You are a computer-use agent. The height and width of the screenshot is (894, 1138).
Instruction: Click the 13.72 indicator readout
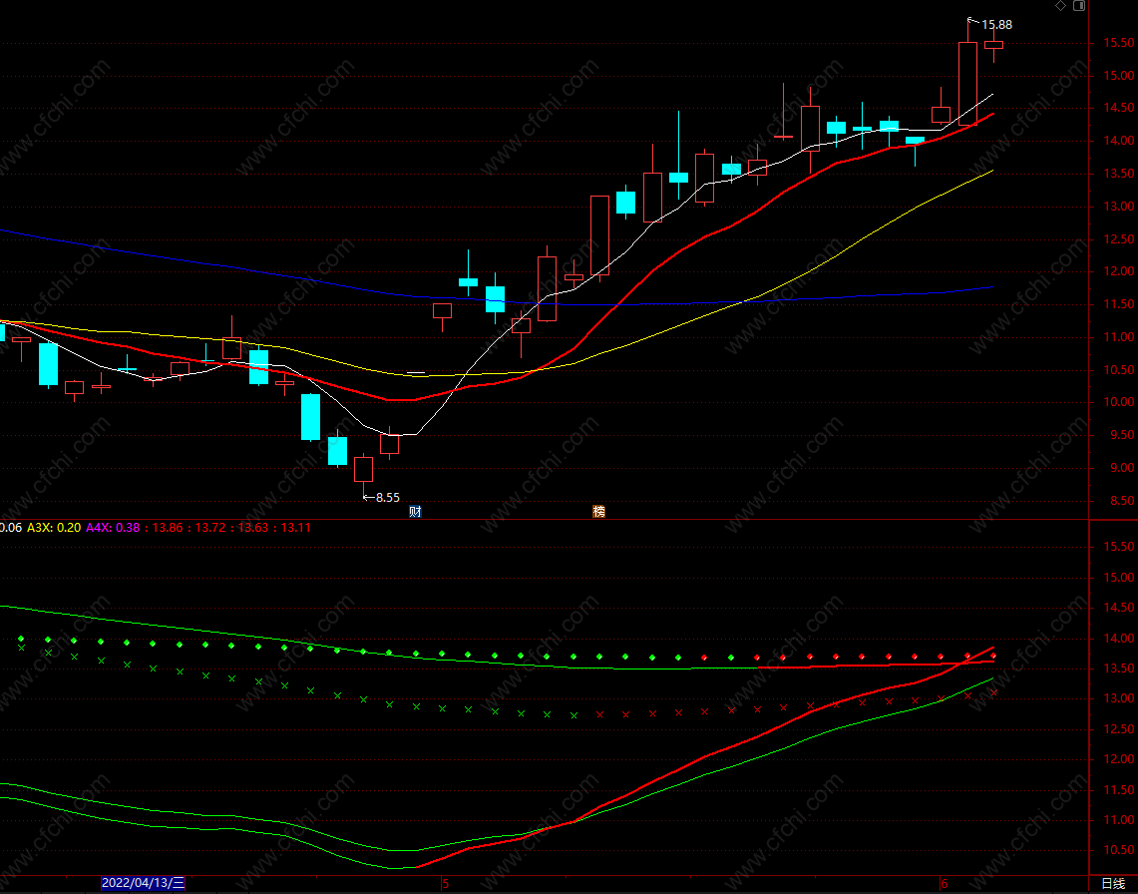pyautogui.click(x=210, y=527)
